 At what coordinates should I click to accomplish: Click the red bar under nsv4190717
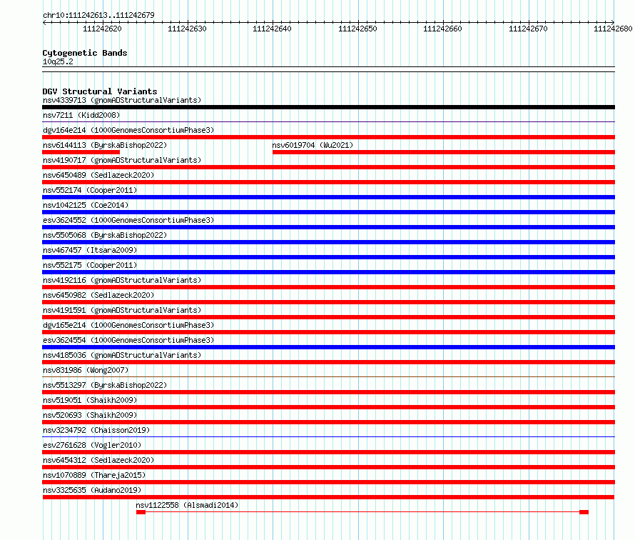pos(328,167)
